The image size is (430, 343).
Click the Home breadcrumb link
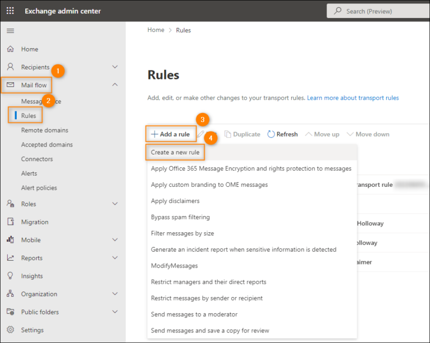[x=156, y=30]
